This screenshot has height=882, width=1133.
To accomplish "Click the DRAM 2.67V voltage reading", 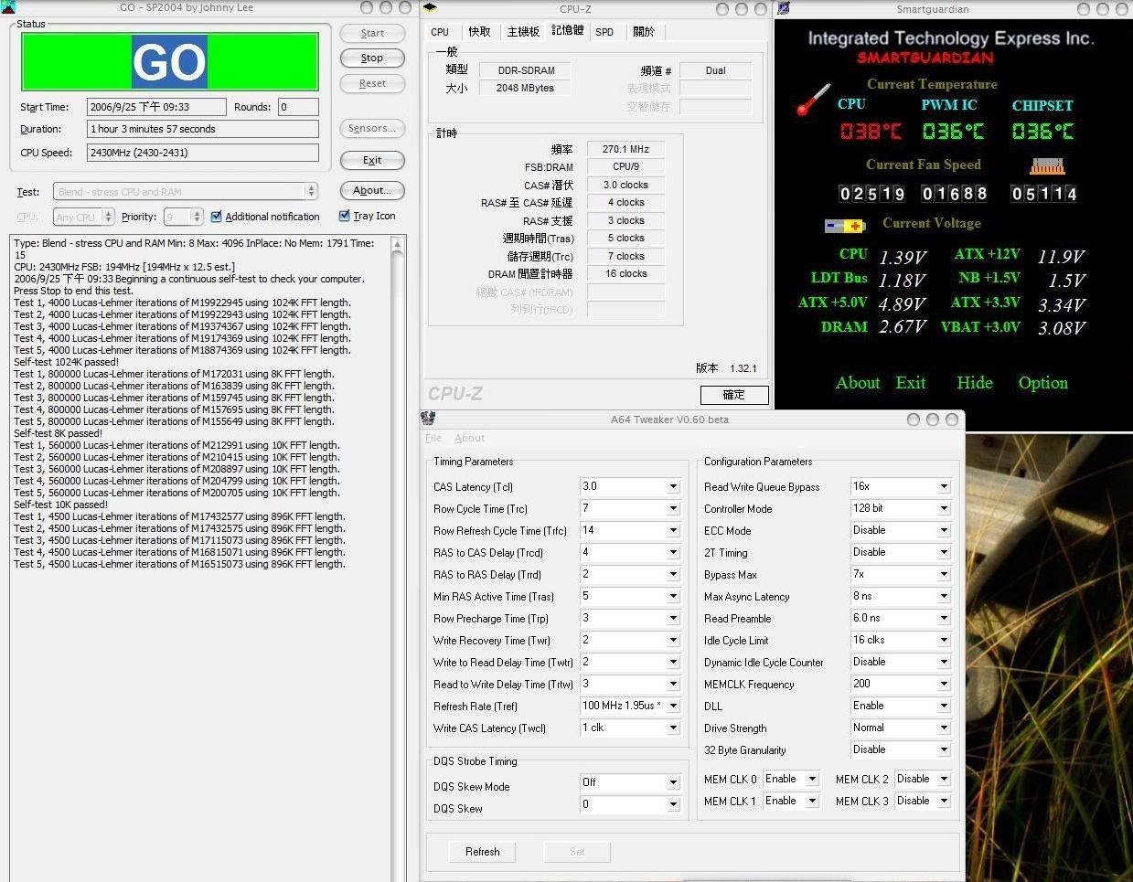I will click(x=903, y=326).
